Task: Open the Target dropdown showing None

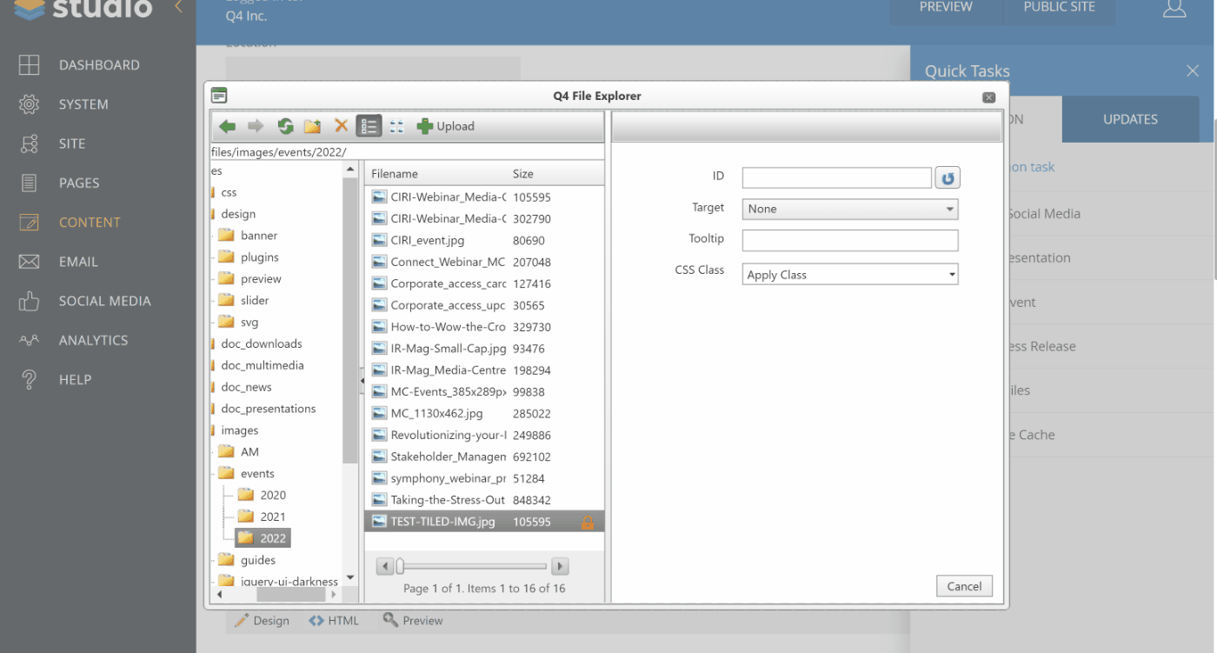Action: (x=849, y=209)
